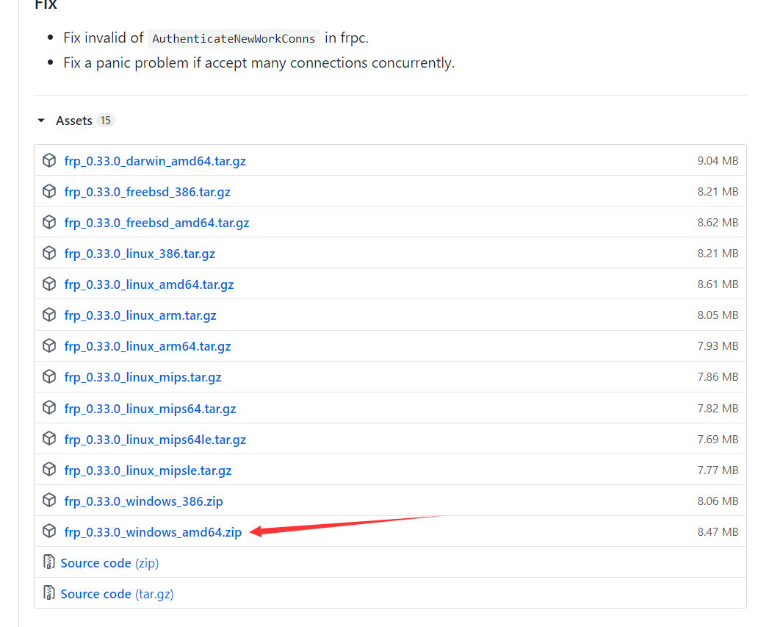
Task: Click package icon beside linux_mipsle asset
Action: pos(49,470)
